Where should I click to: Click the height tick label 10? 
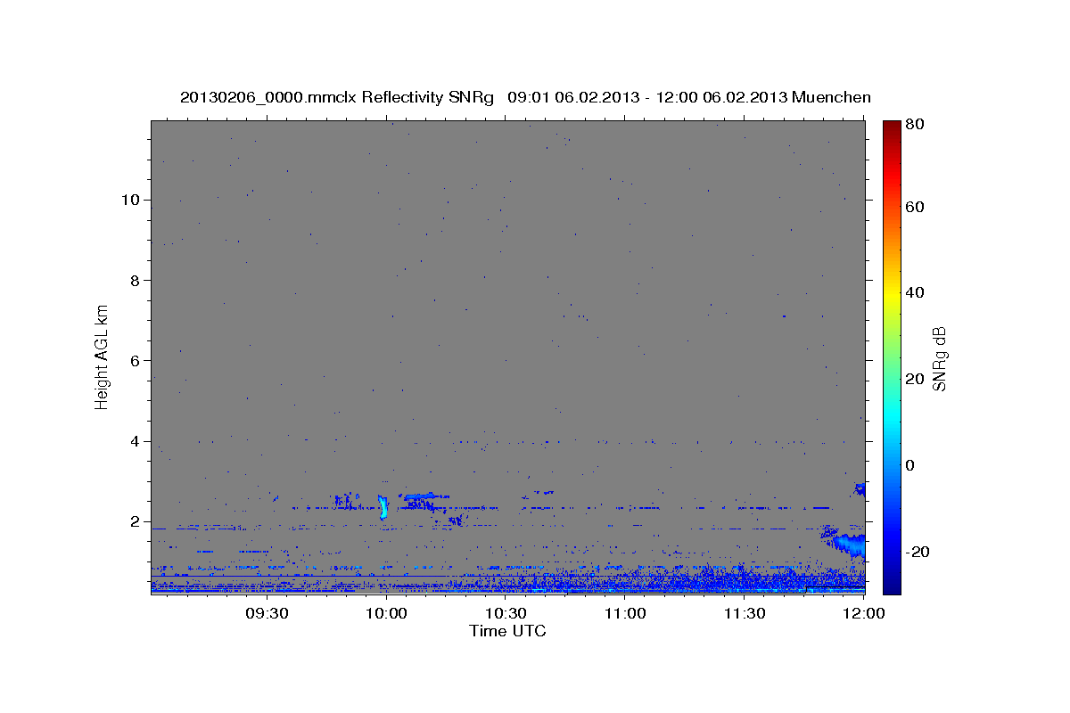tap(131, 200)
